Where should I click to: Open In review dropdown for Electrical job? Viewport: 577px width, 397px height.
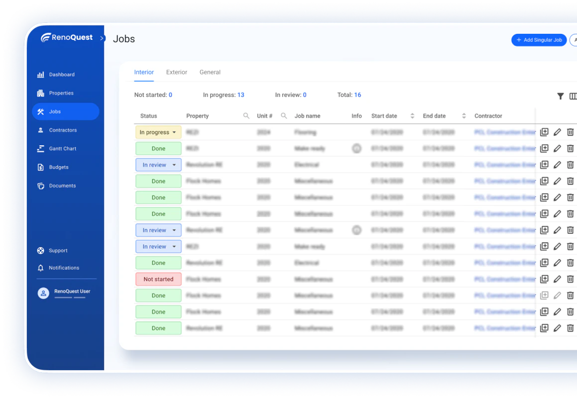click(x=158, y=165)
